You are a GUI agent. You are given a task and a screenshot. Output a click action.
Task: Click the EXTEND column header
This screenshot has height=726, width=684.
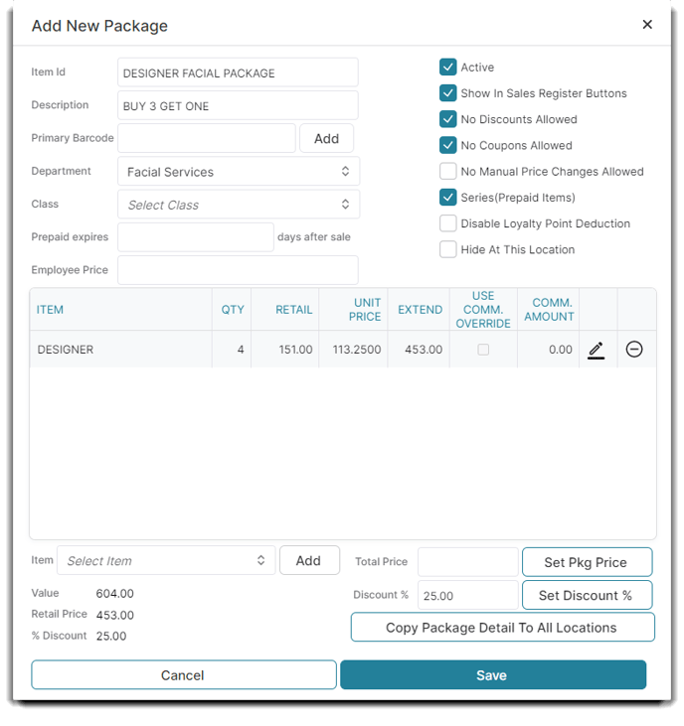(x=420, y=310)
